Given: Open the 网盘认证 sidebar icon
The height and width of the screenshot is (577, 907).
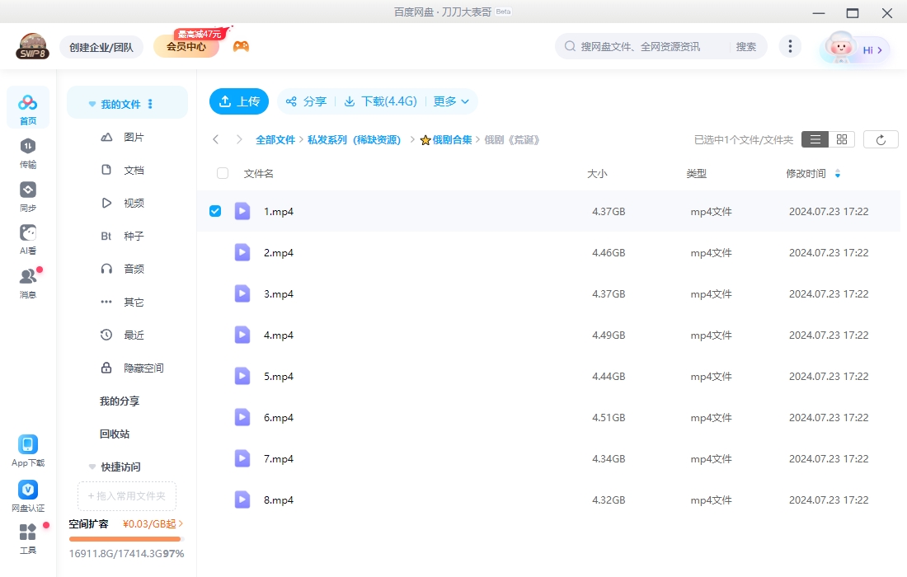Looking at the screenshot, I should point(27,495).
